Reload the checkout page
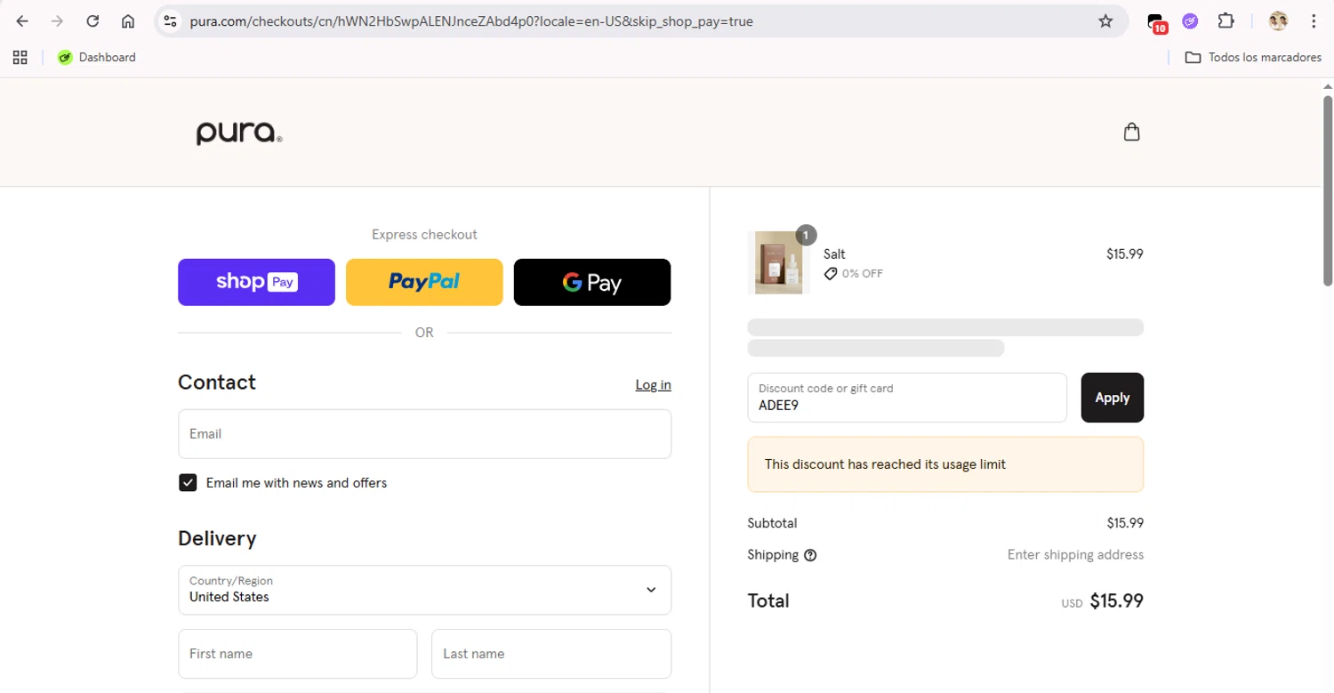 [92, 21]
